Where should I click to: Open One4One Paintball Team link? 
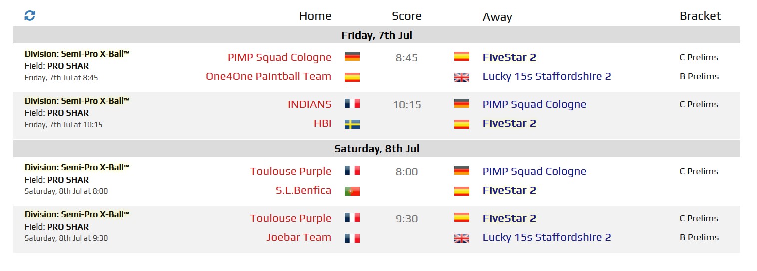pos(268,76)
